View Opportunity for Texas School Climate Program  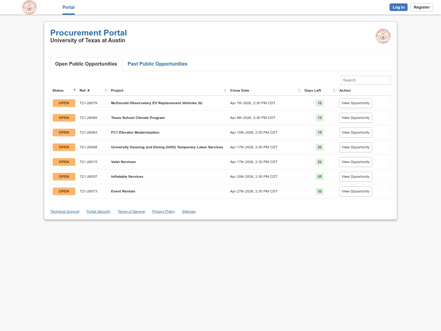(355, 118)
